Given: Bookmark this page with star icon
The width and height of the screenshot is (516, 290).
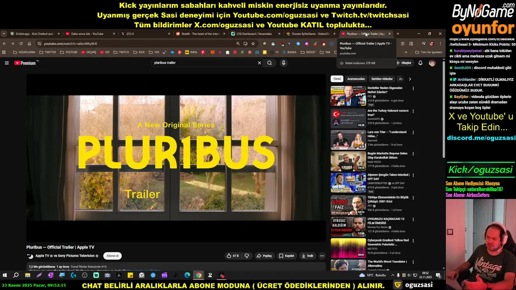Looking at the screenshot, I should 253,43.
